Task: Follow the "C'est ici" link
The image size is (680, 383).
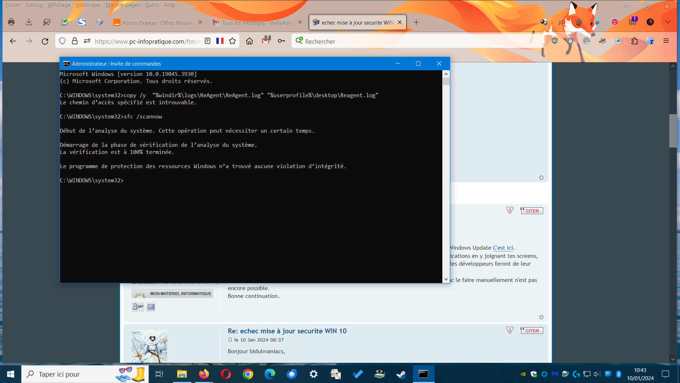Action: [503, 248]
